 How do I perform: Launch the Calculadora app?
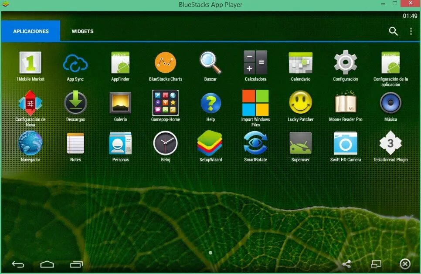(255, 63)
